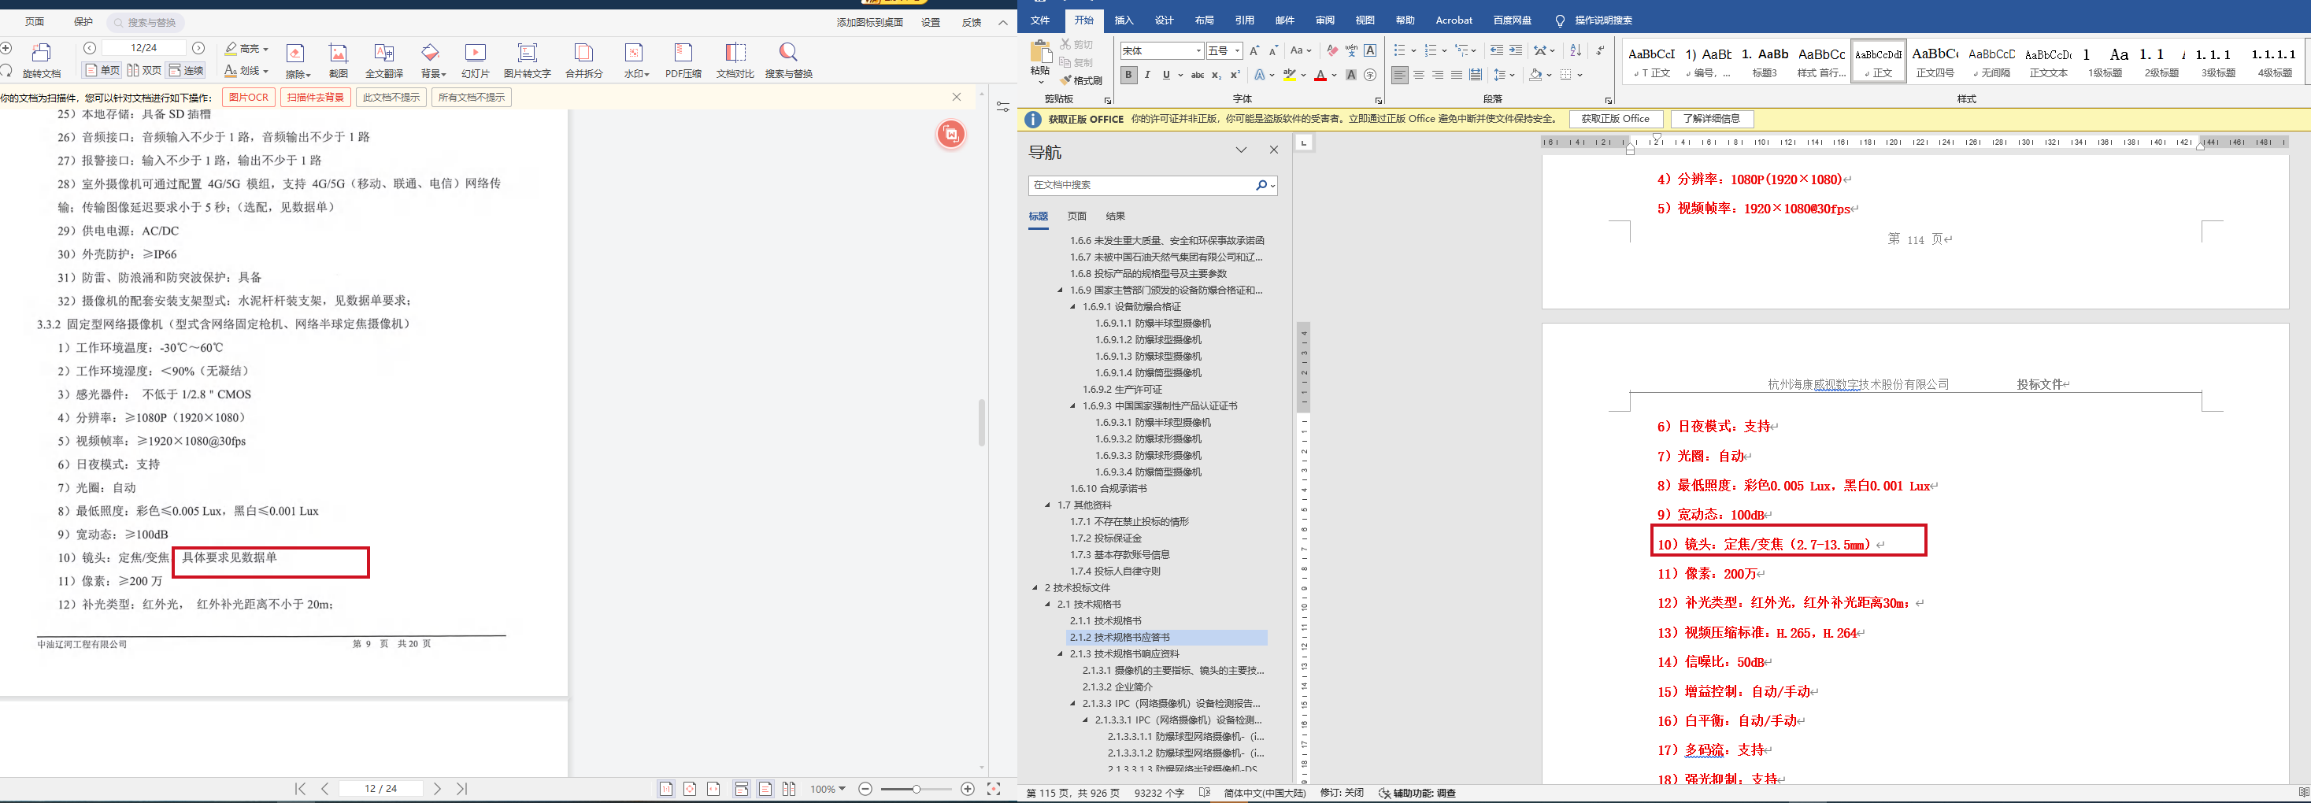Click Learn More (了解详细信息) button
The height and width of the screenshot is (803, 2311).
coord(1712,118)
